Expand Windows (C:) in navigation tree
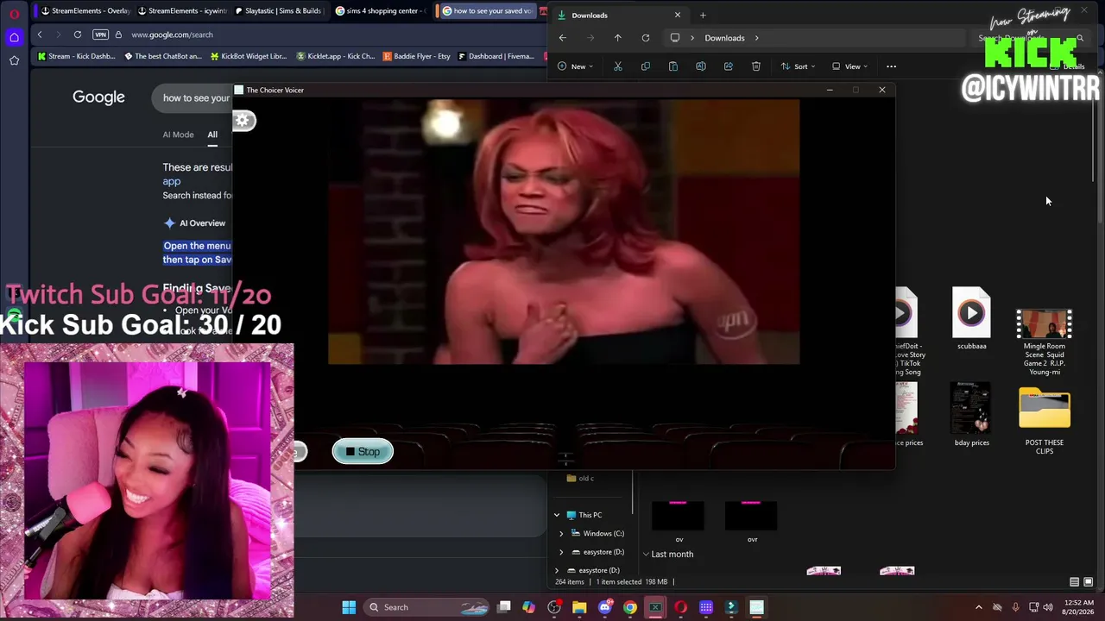Viewport: 1105px width, 621px height. coord(561,534)
